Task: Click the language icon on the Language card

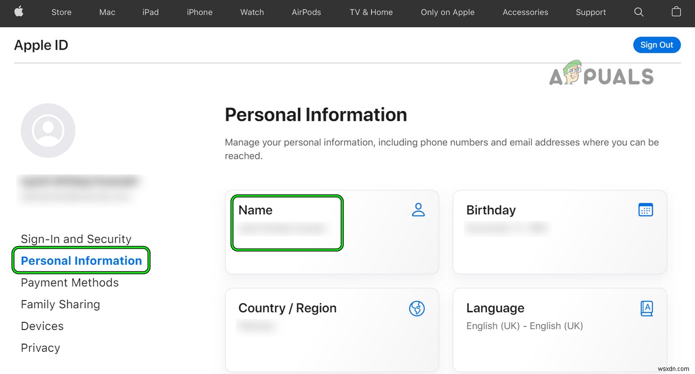Action: (646, 308)
